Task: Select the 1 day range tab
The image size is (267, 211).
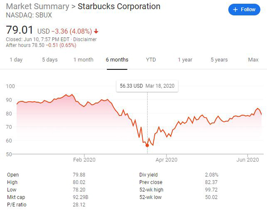Action: click(x=16, y=60)
